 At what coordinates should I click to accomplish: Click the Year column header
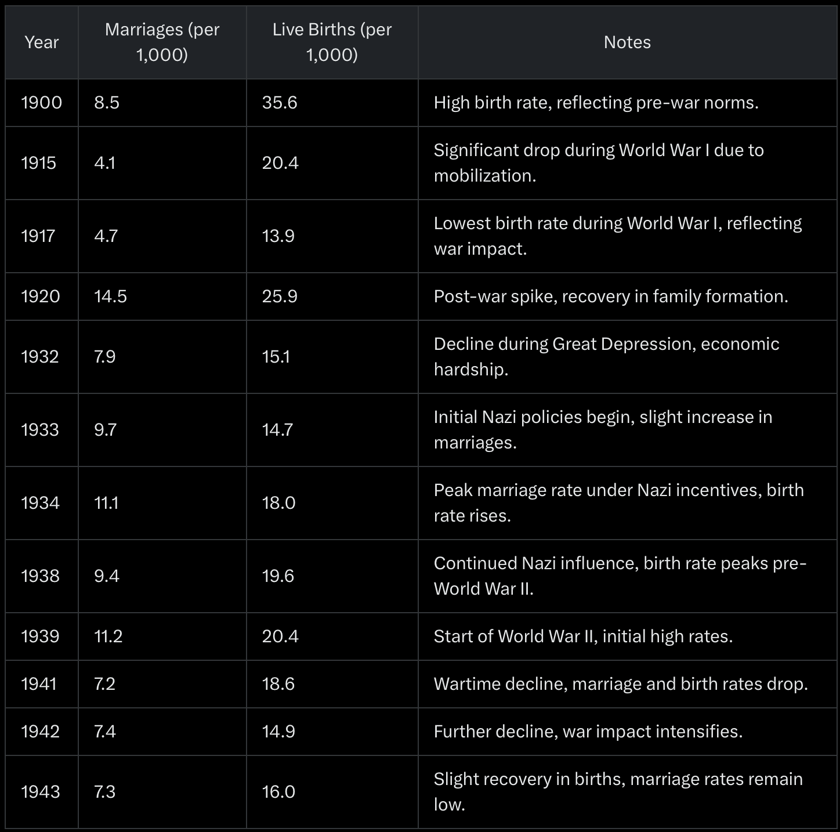coord(42,42)
